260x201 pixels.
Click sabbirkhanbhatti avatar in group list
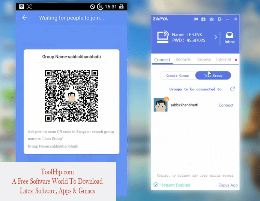click(x=160, y=105)
